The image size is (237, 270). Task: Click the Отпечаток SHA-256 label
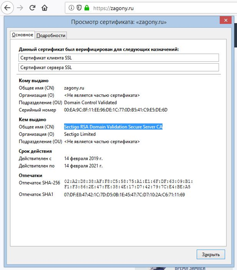(x=39, y=183)
